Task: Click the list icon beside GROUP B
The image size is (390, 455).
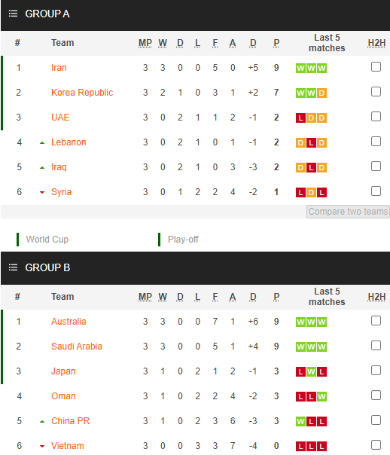Action: tap(13, 267)
